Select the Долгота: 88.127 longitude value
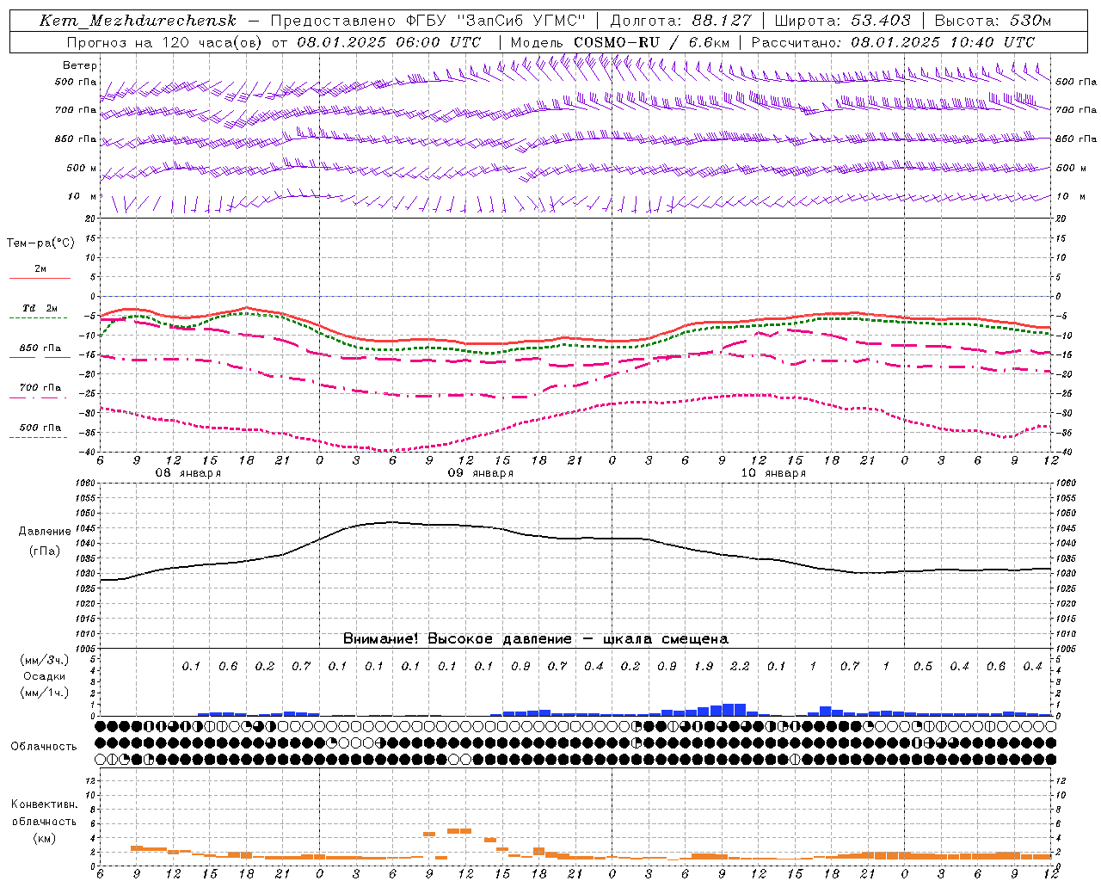The height and width of the screenshot is (881, 1101). click(681, 21)
